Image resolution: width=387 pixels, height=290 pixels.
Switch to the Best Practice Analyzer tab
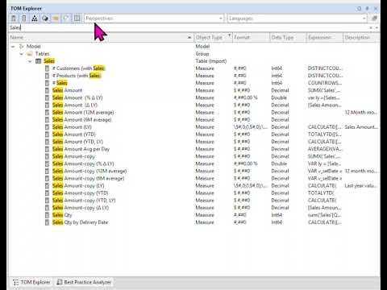tap(84, 282)
